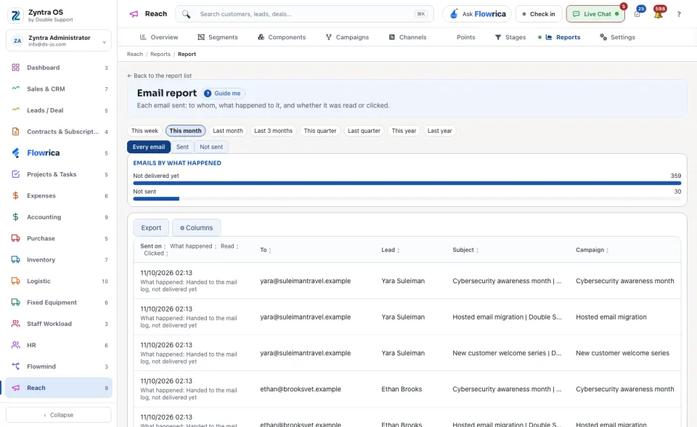Screen dimensions: 697x427
Task: Sort table by To column
Action: [266, 250]
